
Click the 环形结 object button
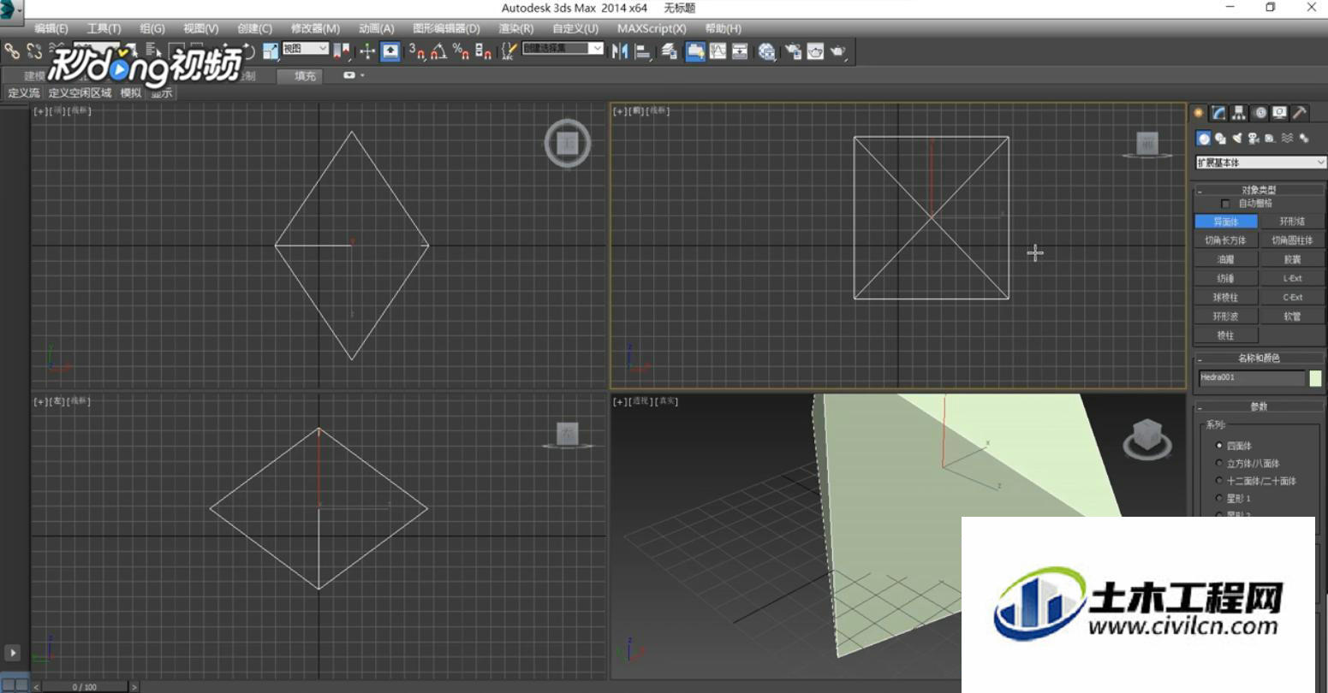(1292, 222)
